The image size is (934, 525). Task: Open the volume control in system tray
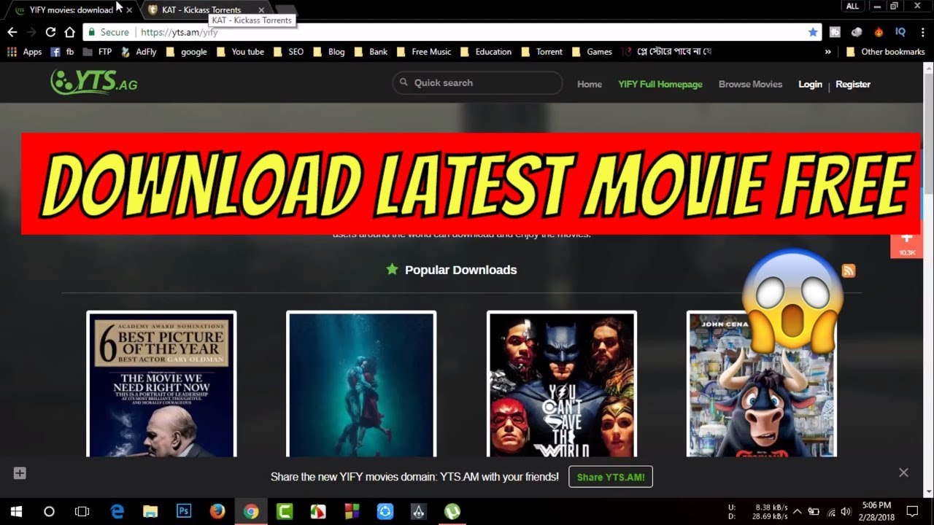point(846,511)
